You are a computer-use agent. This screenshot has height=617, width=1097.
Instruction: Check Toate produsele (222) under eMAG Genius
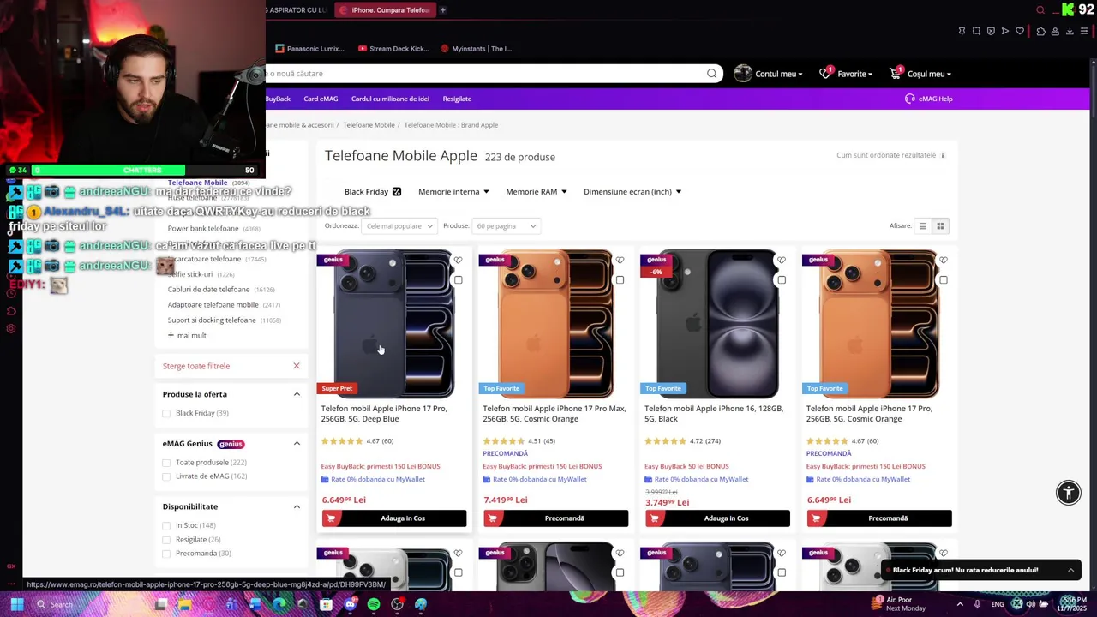166,463
